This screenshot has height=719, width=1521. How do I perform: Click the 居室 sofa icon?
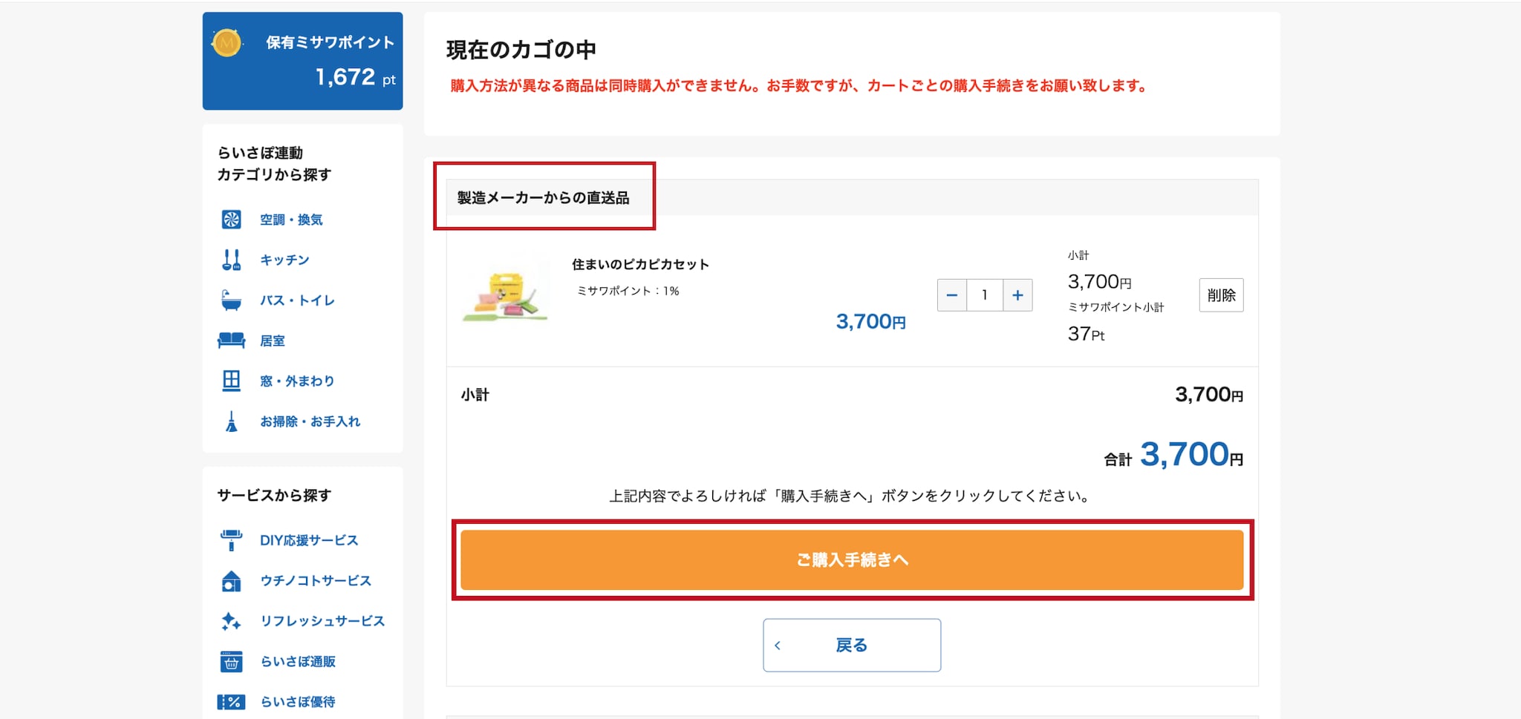pyautogui.click(x=231, y=341)
